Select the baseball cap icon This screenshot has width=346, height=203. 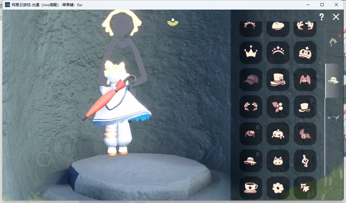(251, 79)
